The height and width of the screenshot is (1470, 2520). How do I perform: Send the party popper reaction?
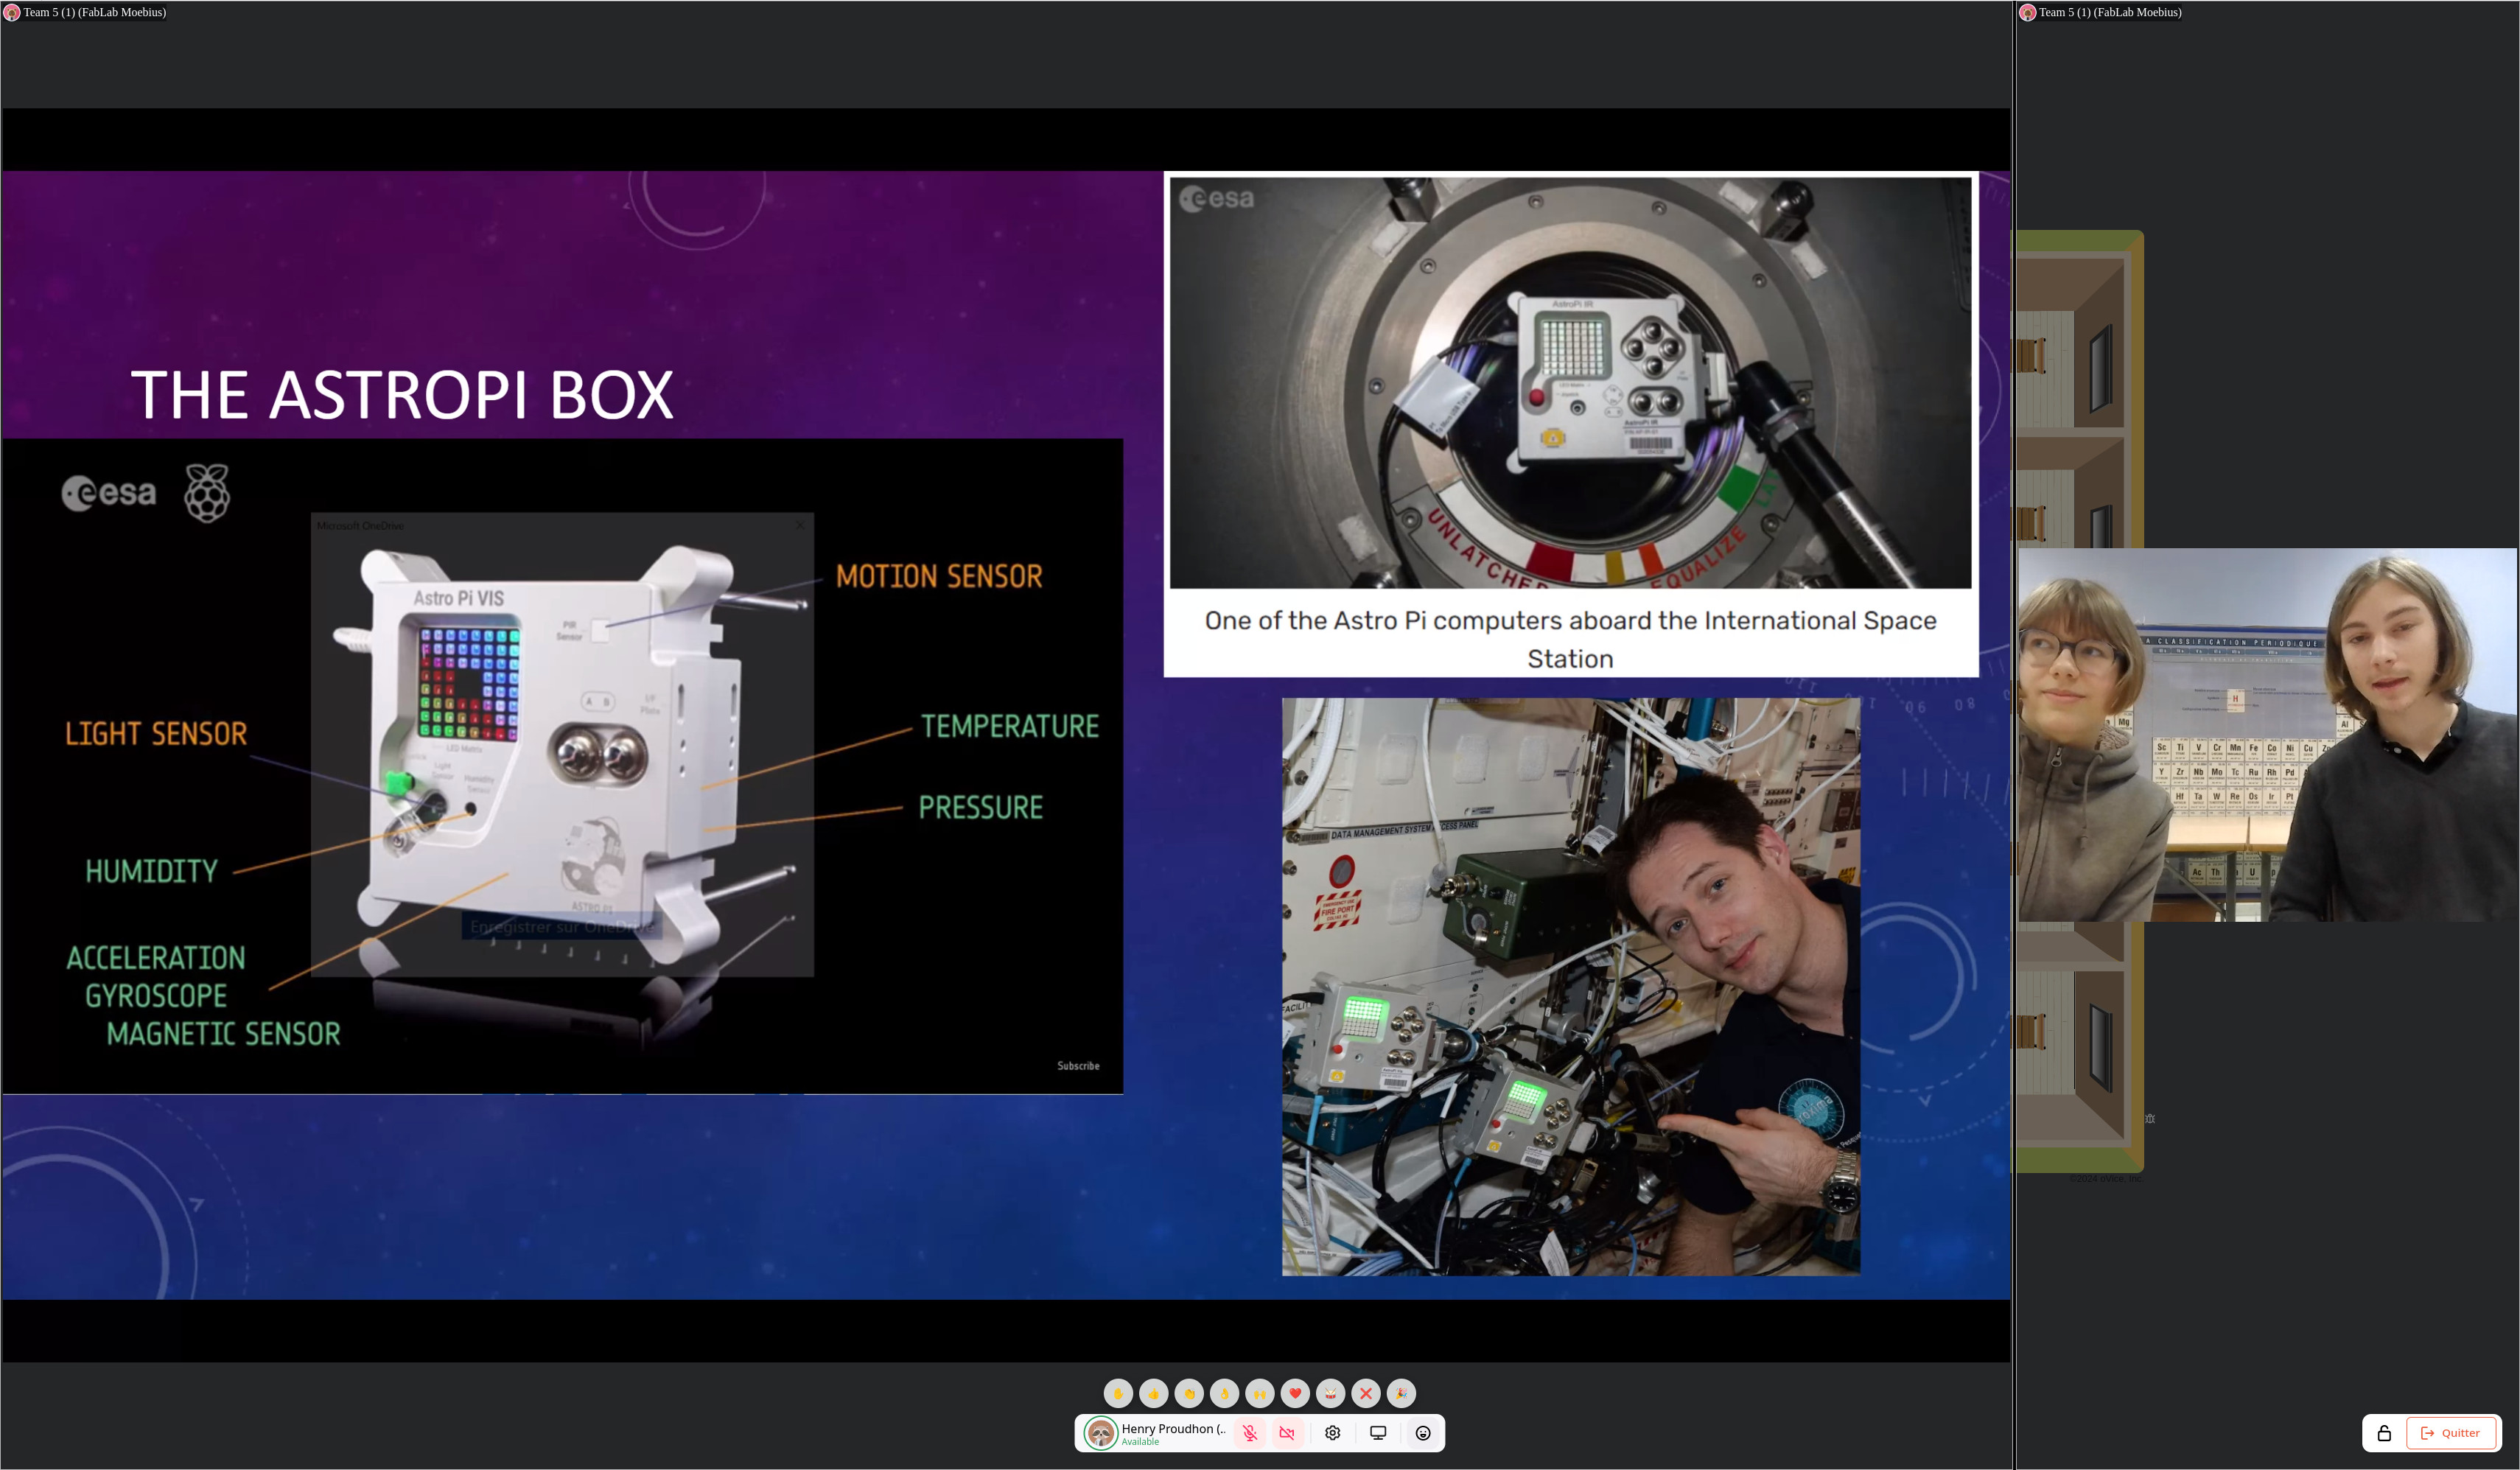coord(1401,1393)
